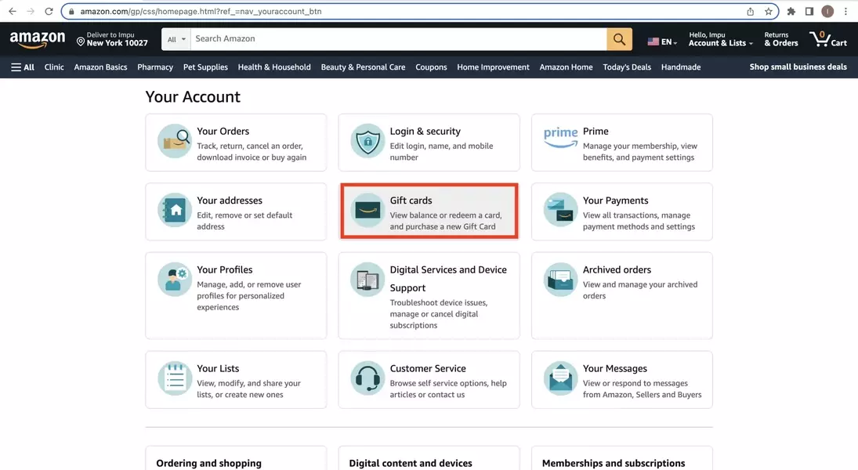Click the Search Amazon input field
This screenshot has width=858, height=470.
tap(398, 39)
